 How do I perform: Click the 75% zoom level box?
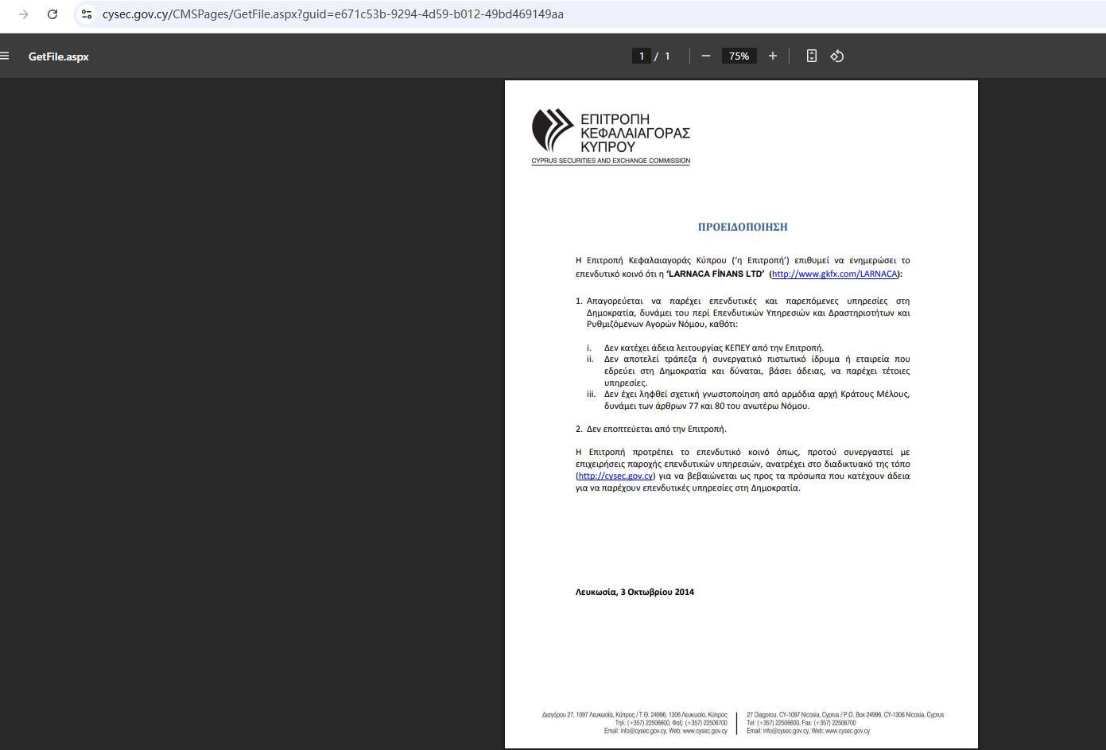pos(739,56)
